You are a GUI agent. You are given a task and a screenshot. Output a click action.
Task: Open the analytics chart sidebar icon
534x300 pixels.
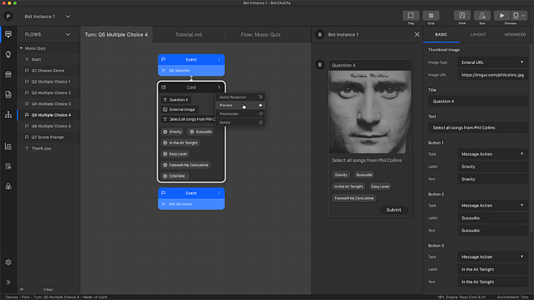[x=8, y=146]
